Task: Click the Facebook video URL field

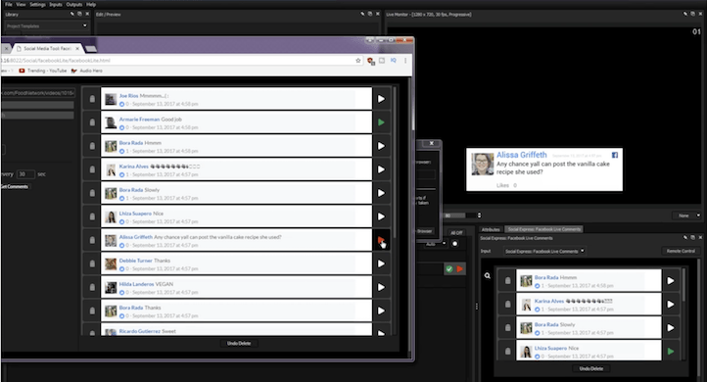Action: pos(38,93)
